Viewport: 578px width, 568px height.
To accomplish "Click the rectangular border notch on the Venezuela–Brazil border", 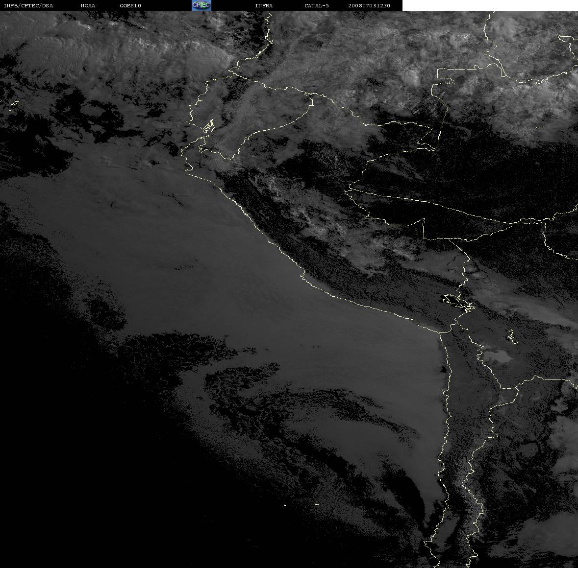I will [x=446, y=74].
